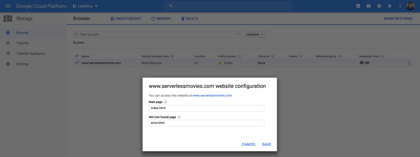Open the row's three-dot actions menu
The width and height of the screenshot is (420, 157).
click(409, 63)
